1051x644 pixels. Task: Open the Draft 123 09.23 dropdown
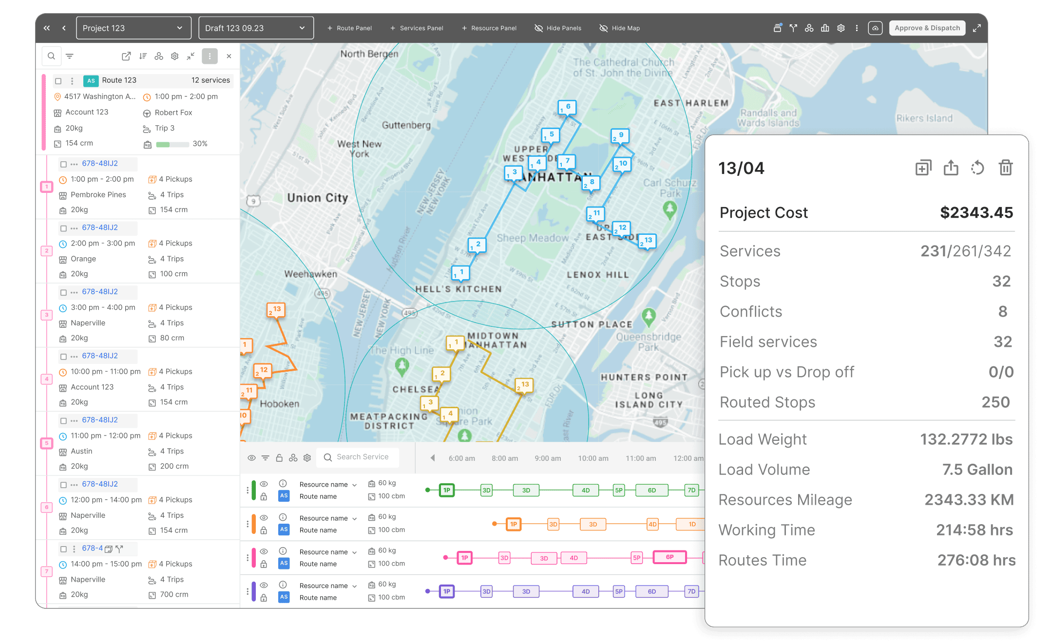pos(256,28)
